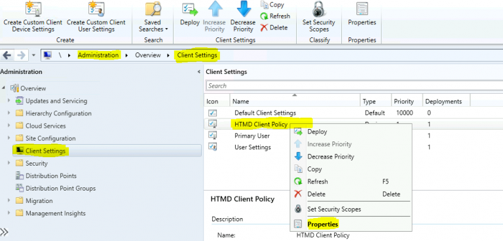
Task: Select Set Security Scopes context menu entry
Action: pos(333,209)
